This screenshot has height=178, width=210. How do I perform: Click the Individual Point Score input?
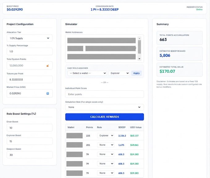tap(104, 94)
